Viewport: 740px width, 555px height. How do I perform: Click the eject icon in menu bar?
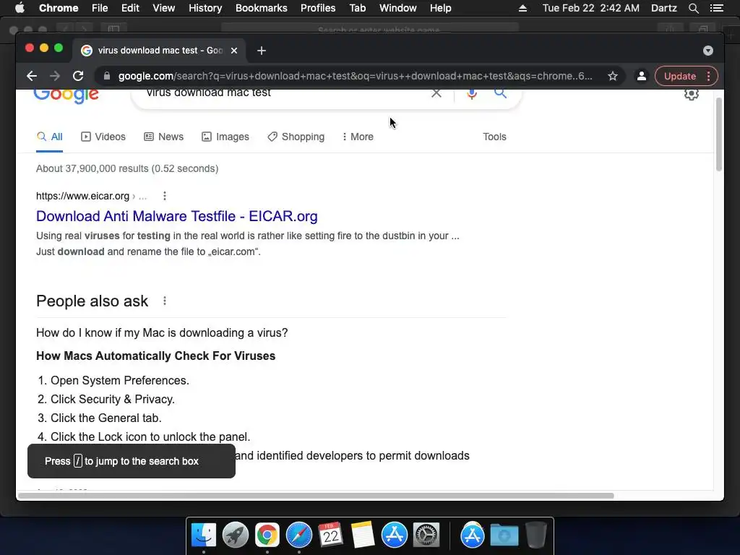[522, 8]
